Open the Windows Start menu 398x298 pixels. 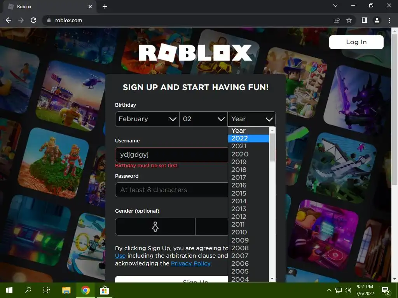point(9,290)
